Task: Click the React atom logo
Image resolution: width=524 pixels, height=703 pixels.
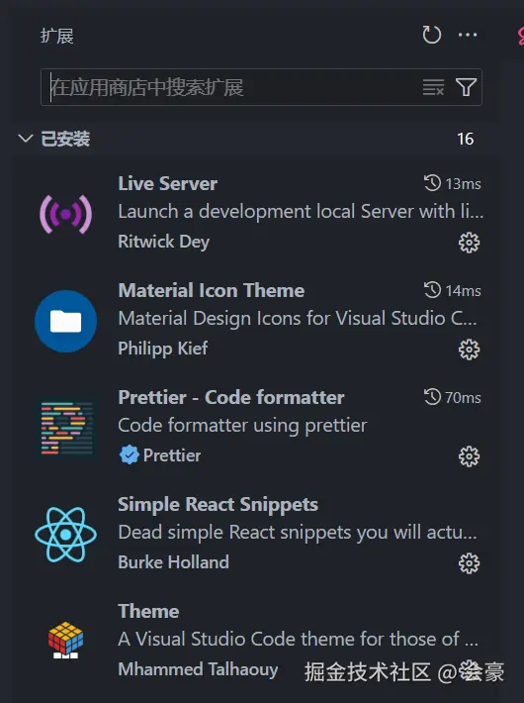Action: point(66,535)
